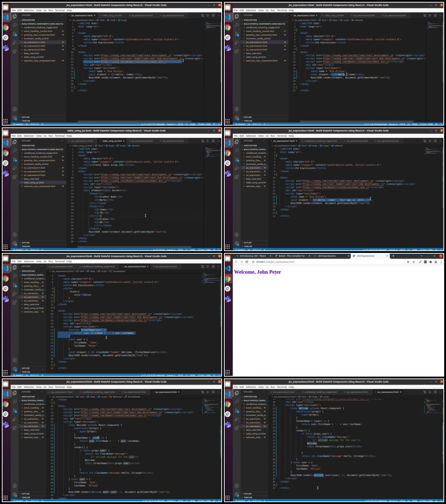Select jsx_expressions1.html tab in table_using_jsx.html window
This screenshot has width=446, height=504.
click(x=82, y=141)
